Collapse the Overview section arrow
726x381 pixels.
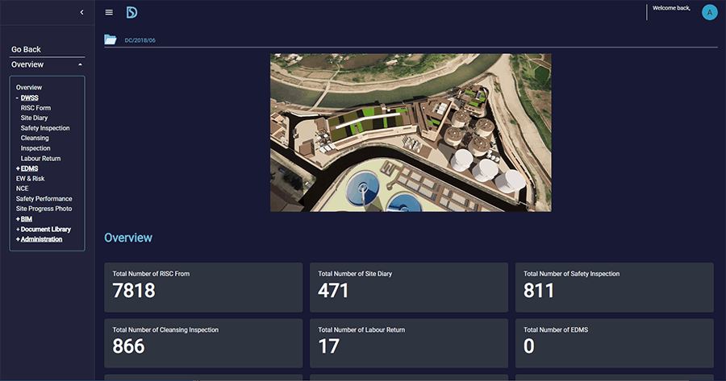click(80, 64)
